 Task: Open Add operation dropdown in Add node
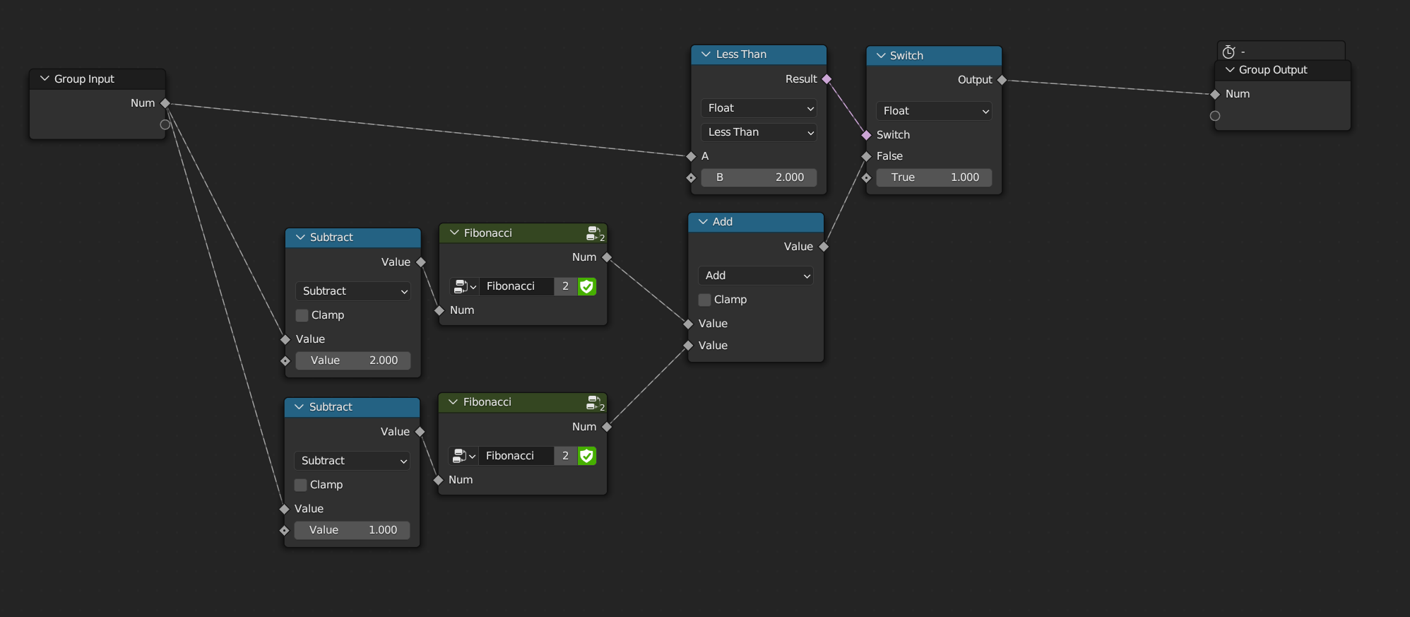756,276
